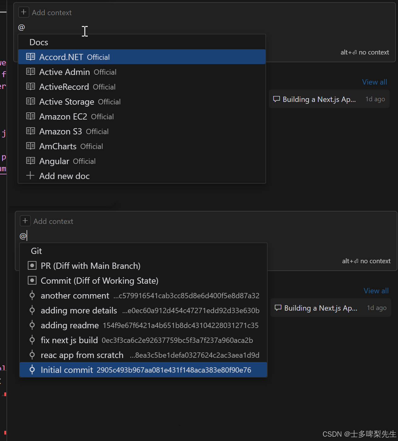
Task: Select Active Storage doc entry
Action: [x=142, y=102]
